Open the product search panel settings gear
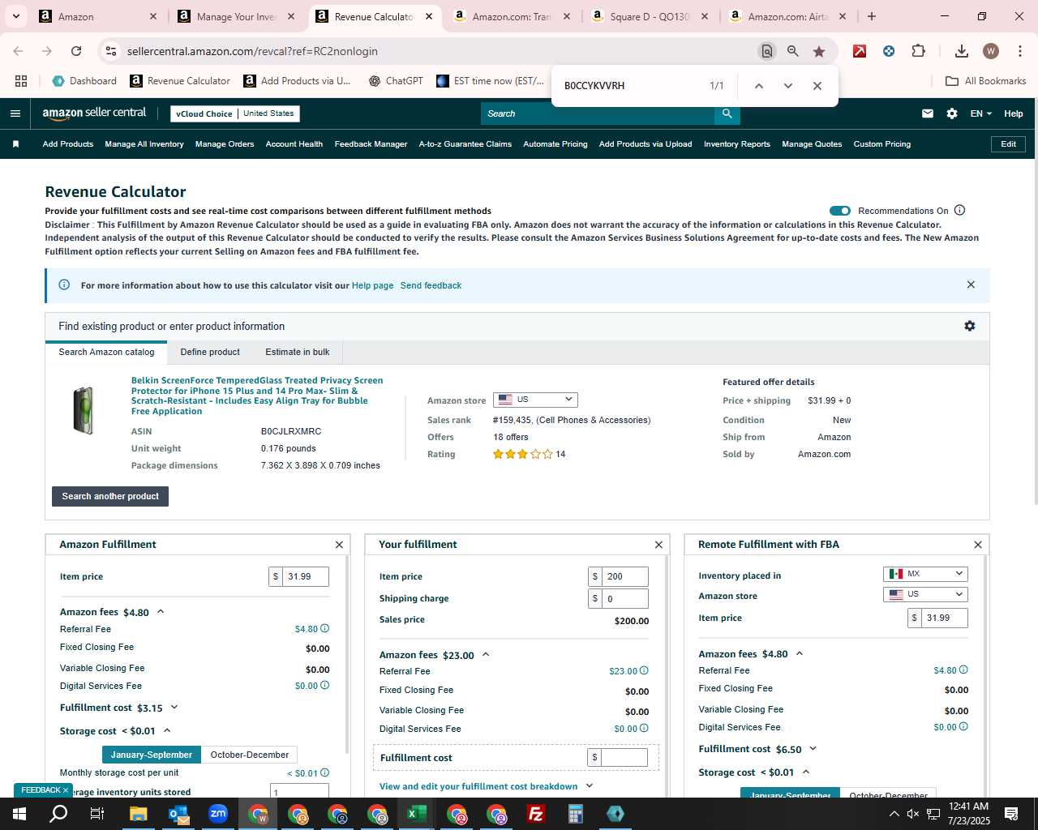The height and width of the screenshot is (830, 1038). tap(969, 326)
